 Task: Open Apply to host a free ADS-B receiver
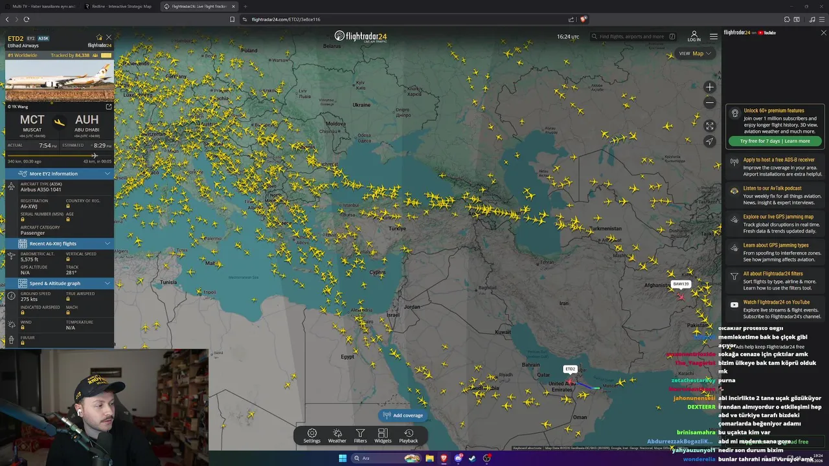coord(776,166)
